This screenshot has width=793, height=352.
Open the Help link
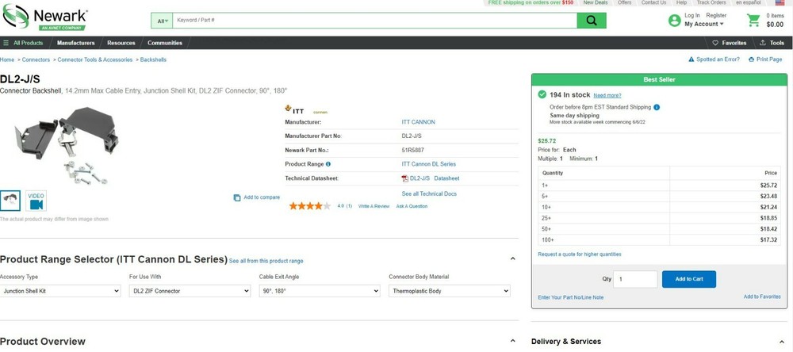click(681, 2)
